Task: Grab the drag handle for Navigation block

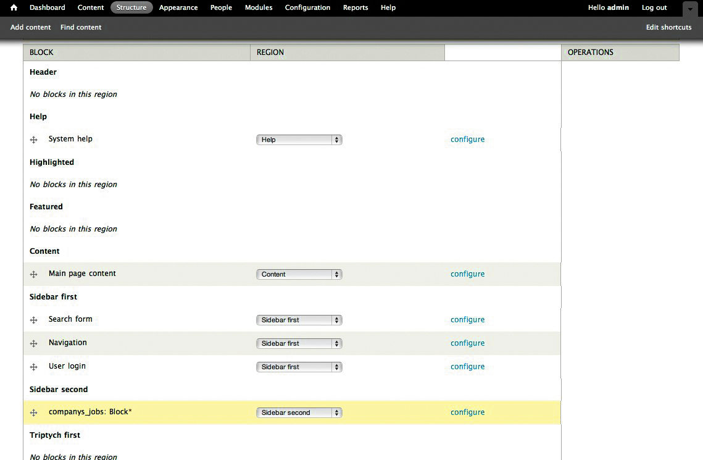Action: (33, 343)
